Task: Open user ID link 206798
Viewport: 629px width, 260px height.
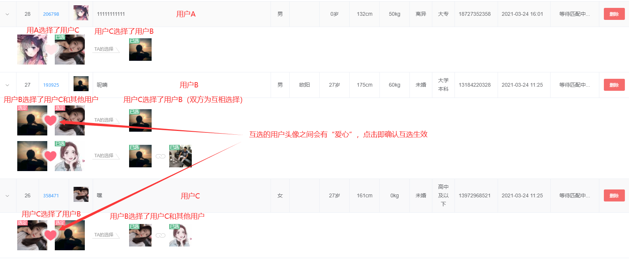Action: (51, 14)
